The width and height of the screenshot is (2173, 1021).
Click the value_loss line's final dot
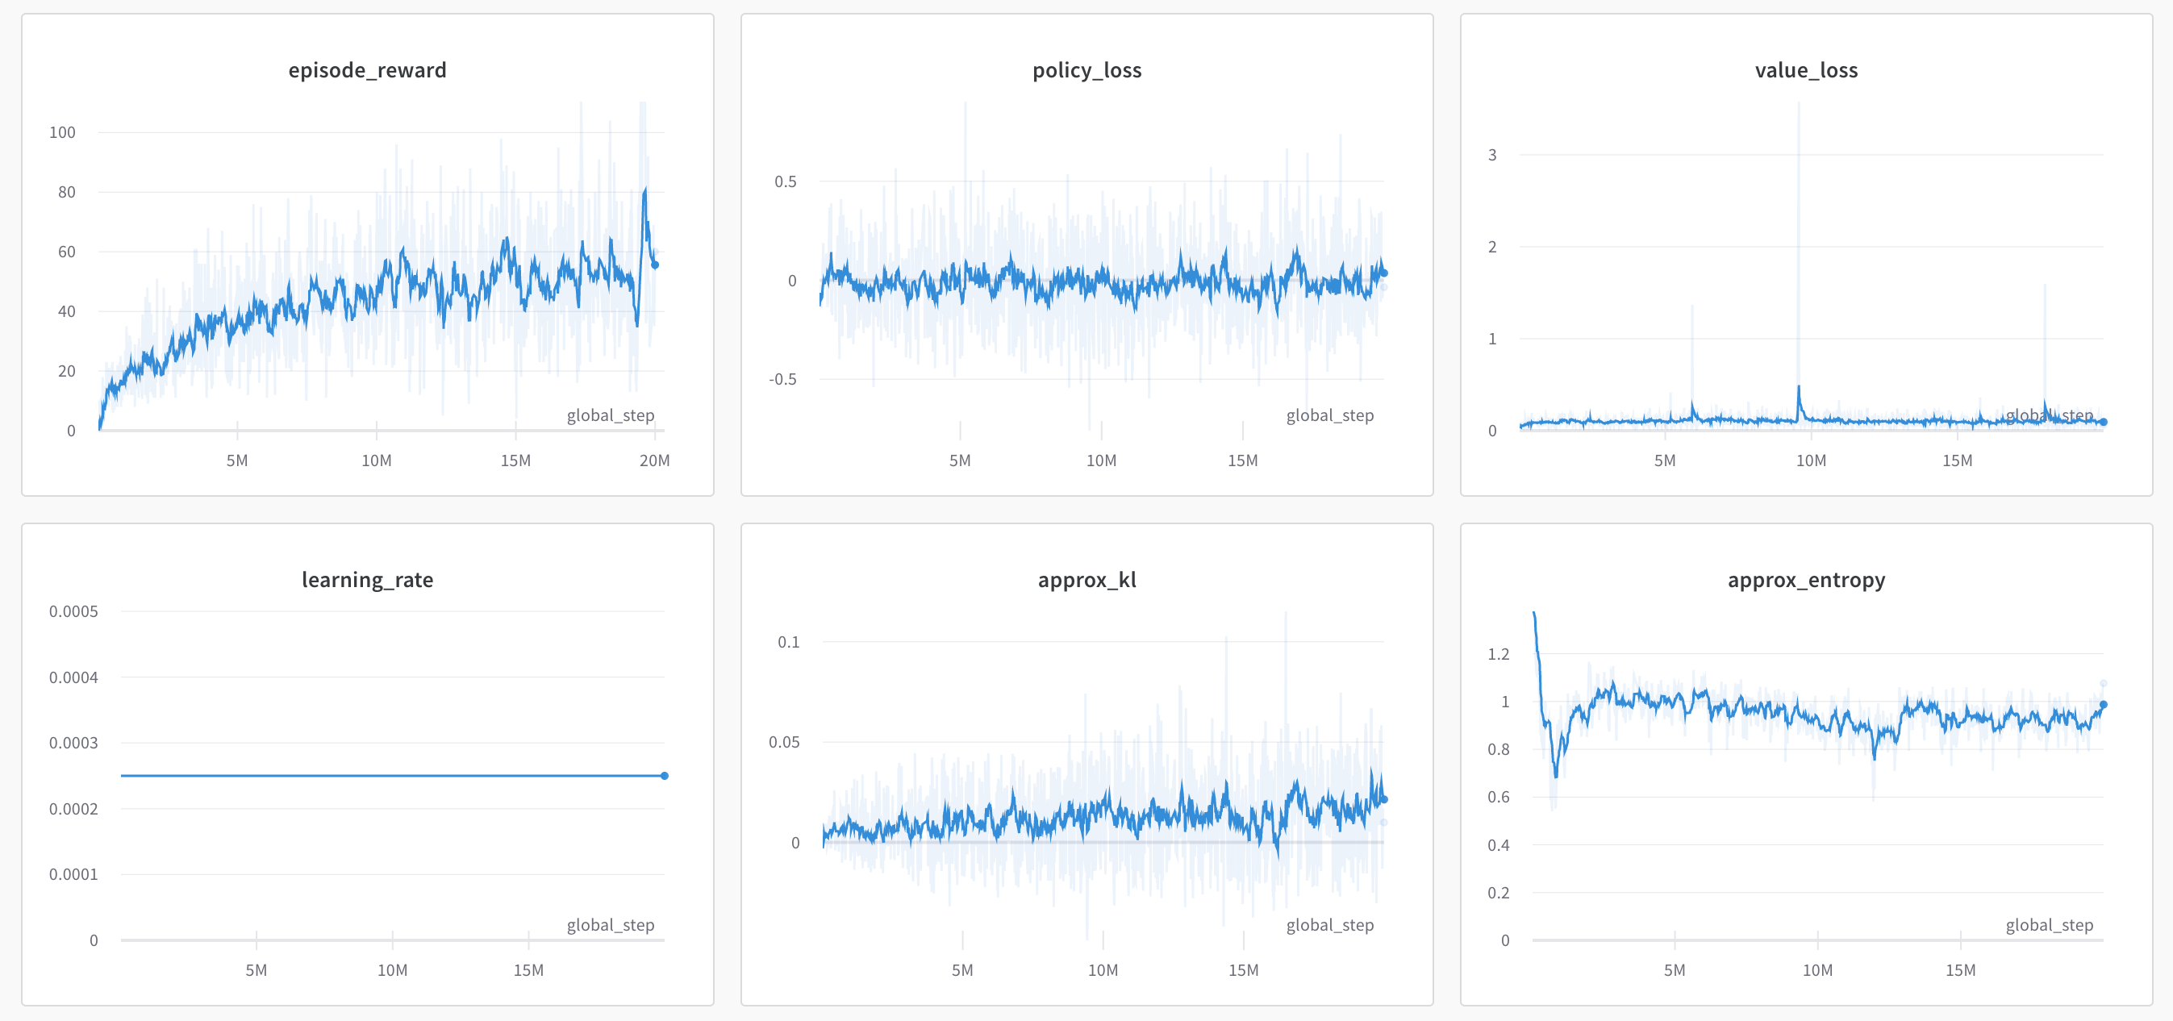[2103, 423]
